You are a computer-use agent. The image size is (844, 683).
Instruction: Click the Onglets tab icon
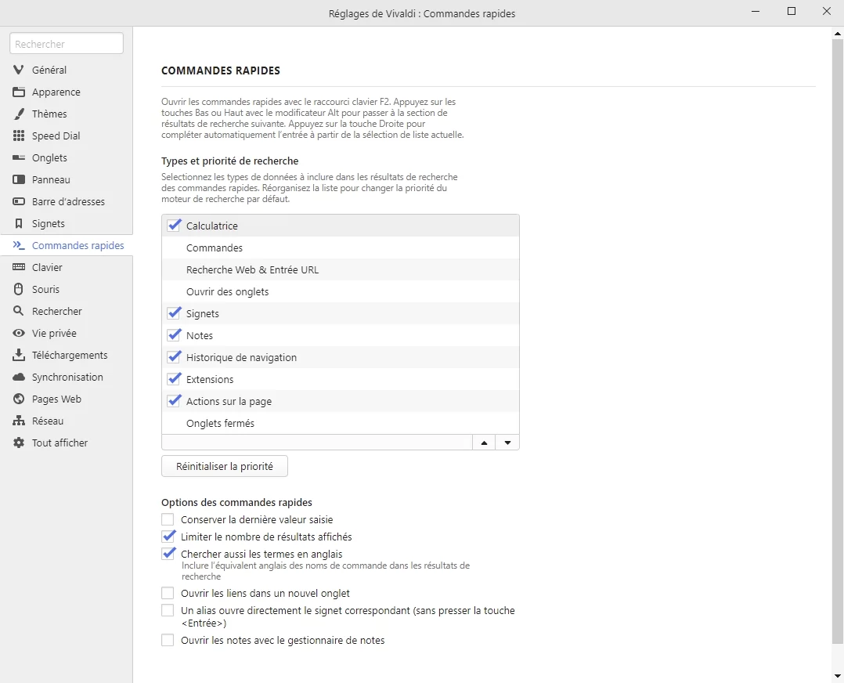point(18,157)
